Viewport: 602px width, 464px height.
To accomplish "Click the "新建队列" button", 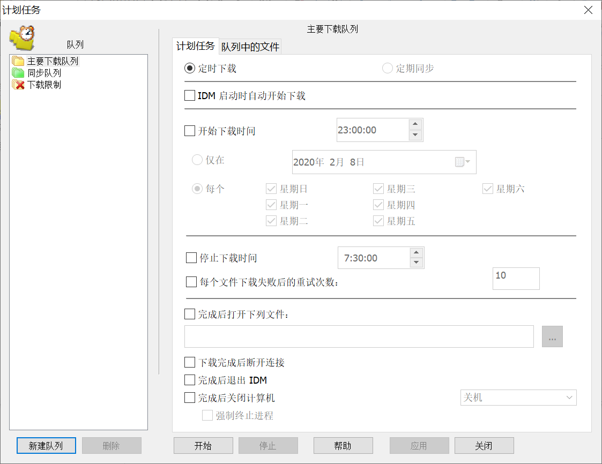I will tap(46, 446).
